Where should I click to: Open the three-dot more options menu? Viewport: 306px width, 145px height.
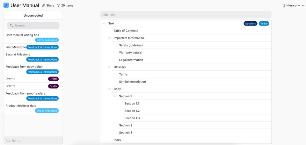tap(303, 5)
